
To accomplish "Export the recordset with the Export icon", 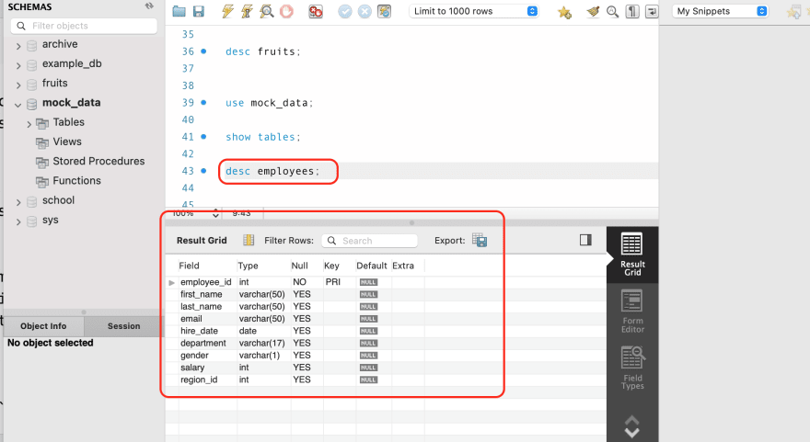I will (x=480, y=241).
